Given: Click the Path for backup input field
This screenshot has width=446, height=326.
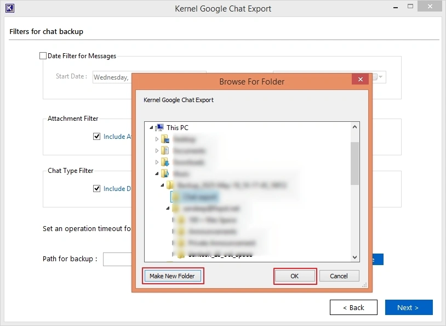Looking at the screenshot, I should (117, 259).
